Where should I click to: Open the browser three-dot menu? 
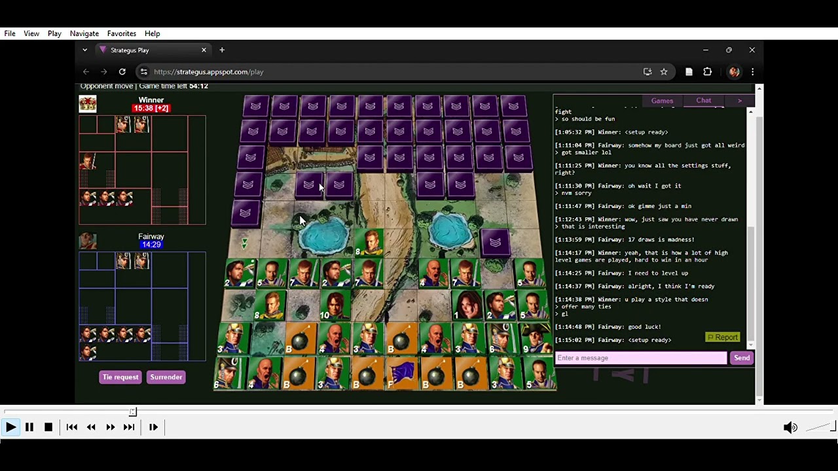tap(752, 72)
